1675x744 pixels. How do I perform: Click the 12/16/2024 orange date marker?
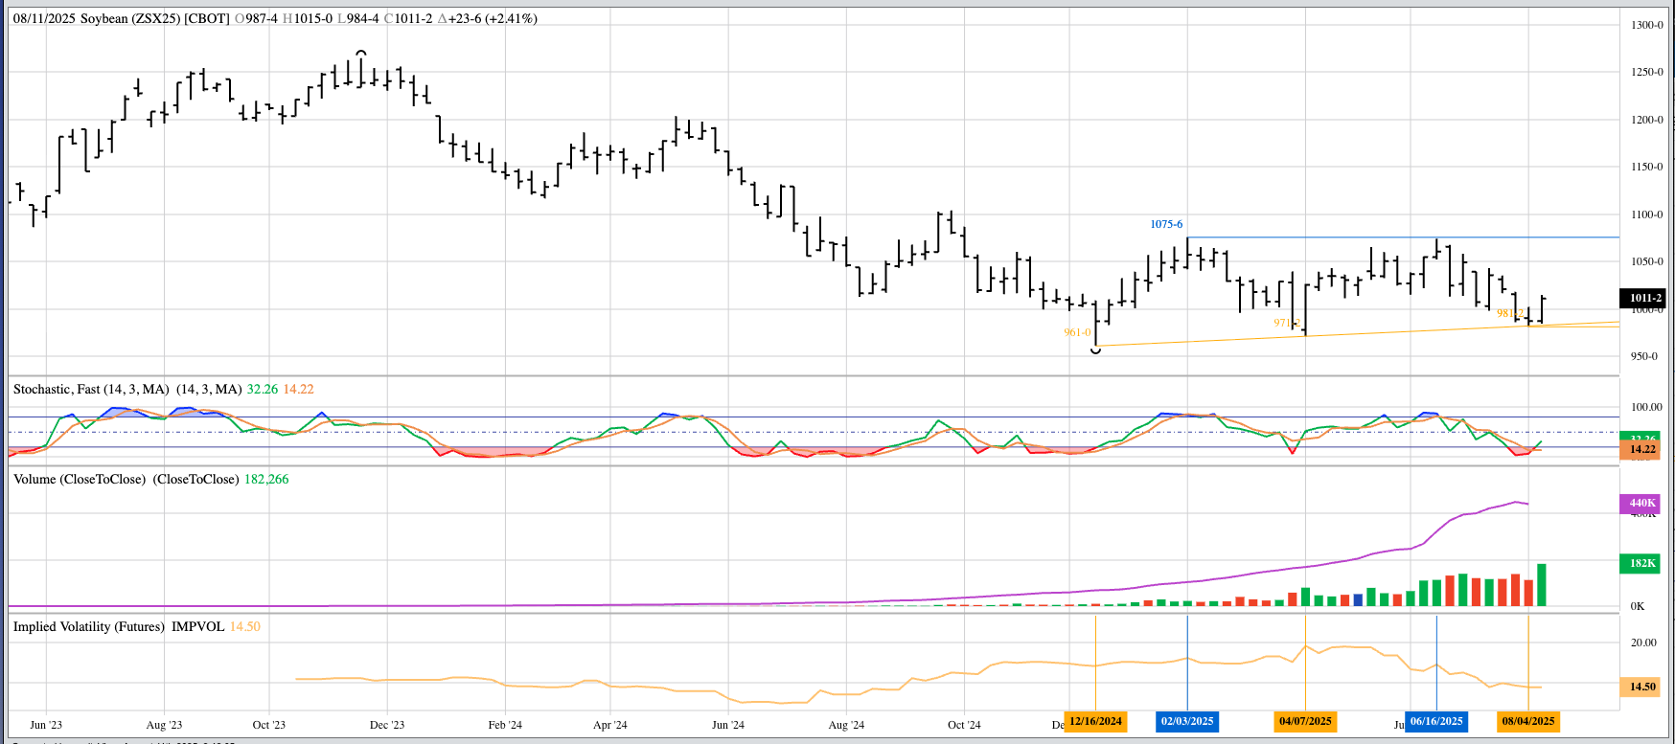tap(1095, 721)
